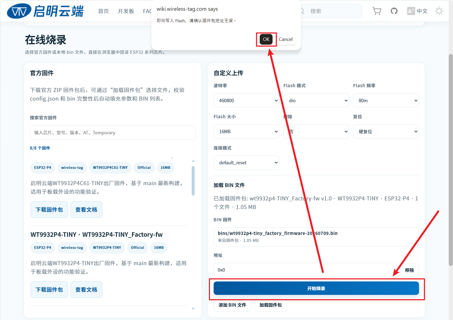Focus the 搜索官方固件 search box
453x320 pixels.
click(x=113, y=132)
